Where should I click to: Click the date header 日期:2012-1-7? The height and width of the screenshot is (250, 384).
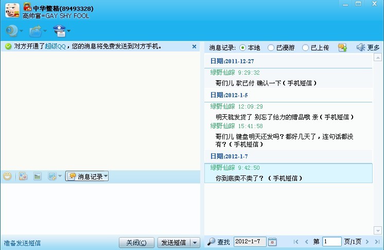point(229,156)
